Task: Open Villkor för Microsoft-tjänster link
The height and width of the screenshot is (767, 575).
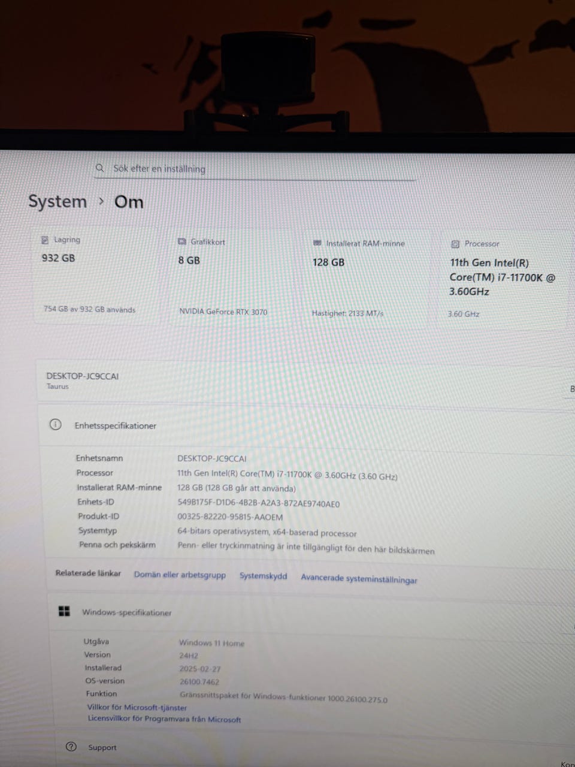Action: pyautogui.click(x=137, y=707)
